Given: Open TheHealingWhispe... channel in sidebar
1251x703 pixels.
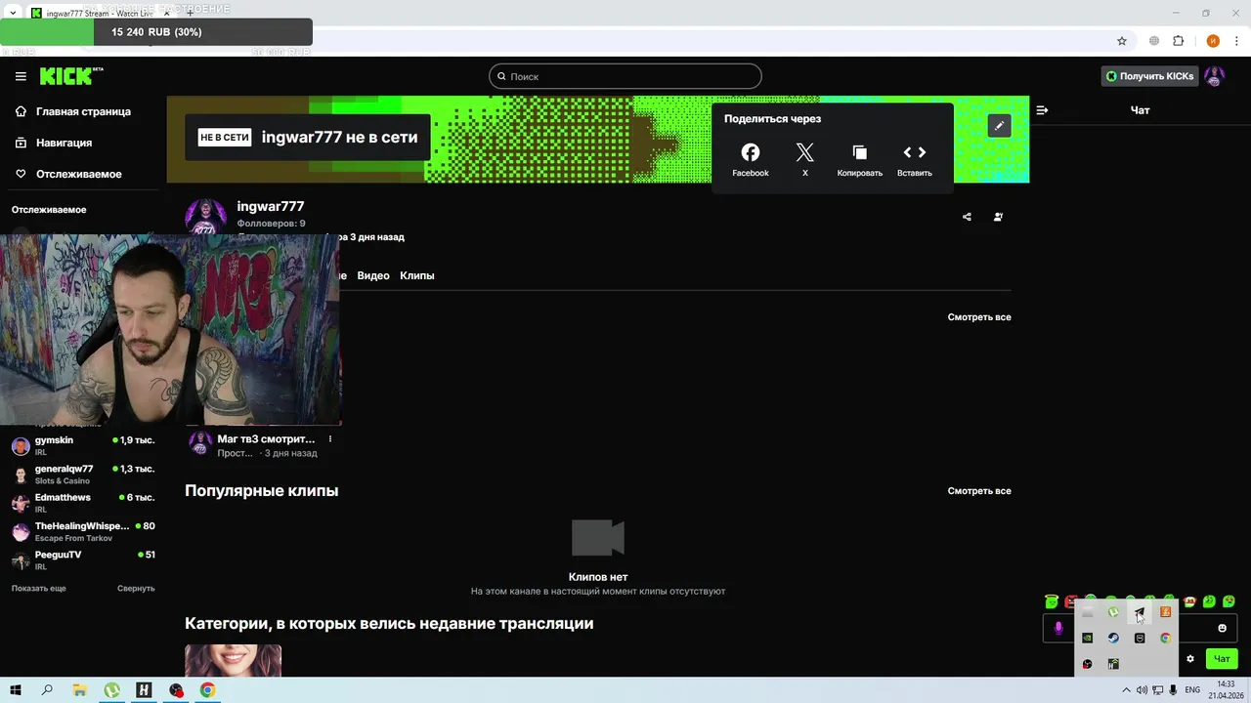Looking at the screenshot, I should click(82, 531).
